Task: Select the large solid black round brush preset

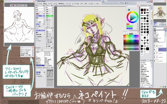Action: pyautogui.click(x=142, y=10)
